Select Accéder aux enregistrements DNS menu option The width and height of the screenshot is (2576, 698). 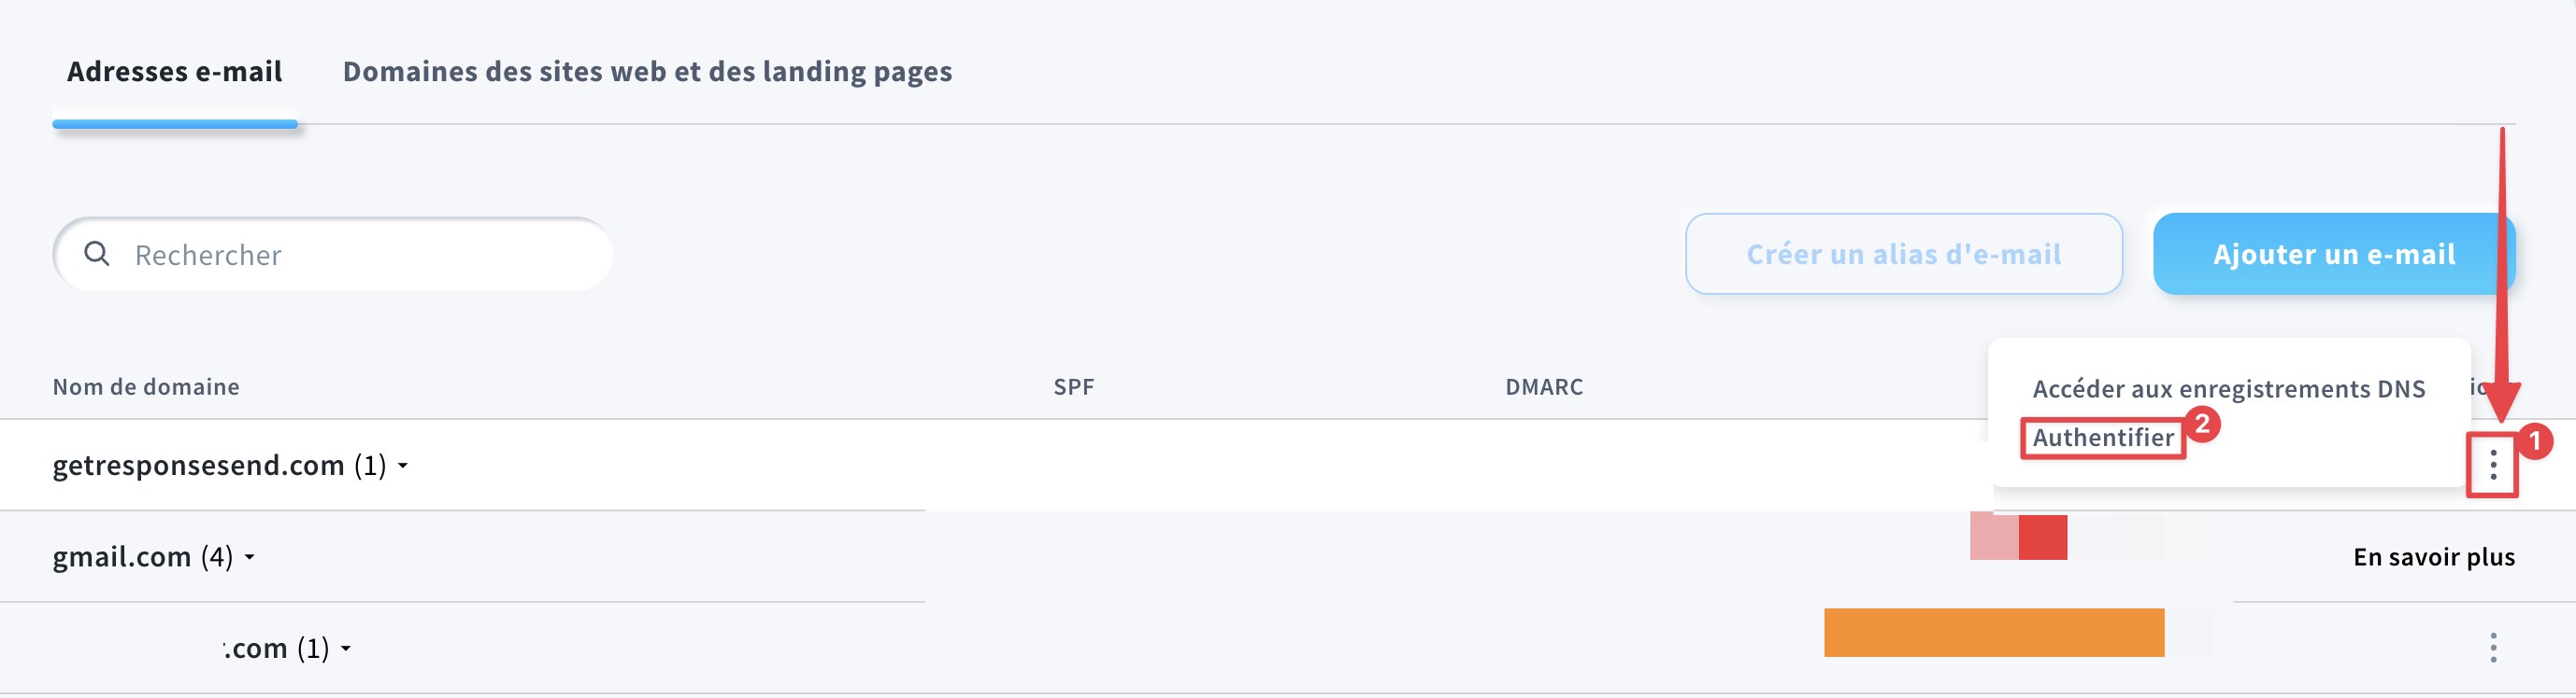(x=2228, y=388)
